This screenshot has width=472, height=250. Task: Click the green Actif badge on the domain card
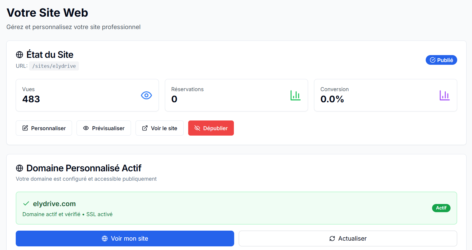[441, 208]
